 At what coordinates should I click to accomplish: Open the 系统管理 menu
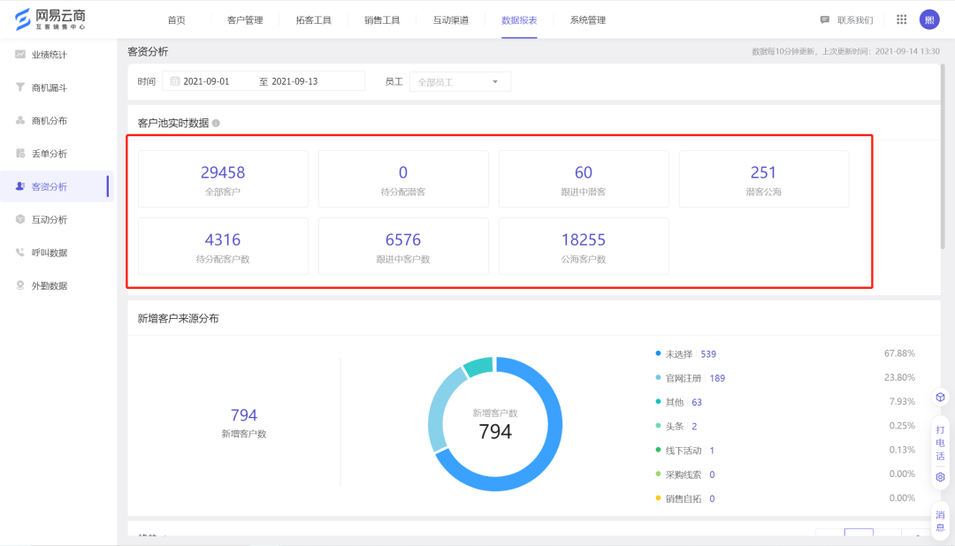tap(587, 19)
